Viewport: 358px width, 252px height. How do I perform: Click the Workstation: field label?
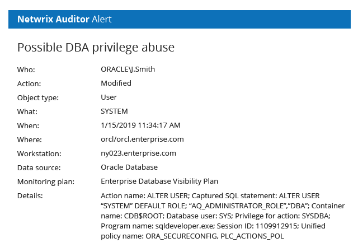[x=39, y=153]
